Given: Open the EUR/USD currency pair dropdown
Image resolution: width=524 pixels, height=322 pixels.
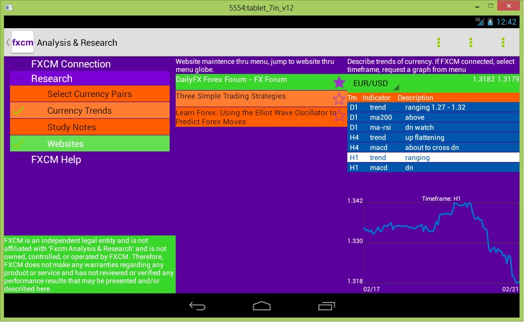Looking at the screenshot, I should point(373,83).
